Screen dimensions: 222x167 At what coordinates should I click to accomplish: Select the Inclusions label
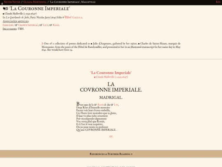point(9,29)
